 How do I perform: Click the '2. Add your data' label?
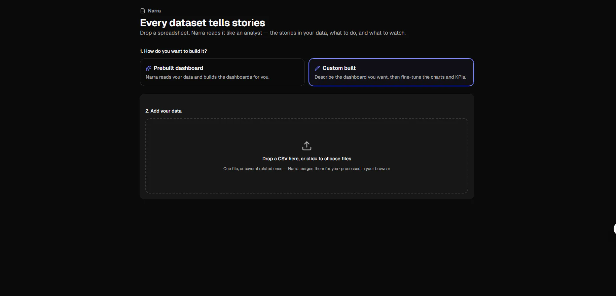coord(164,111)
